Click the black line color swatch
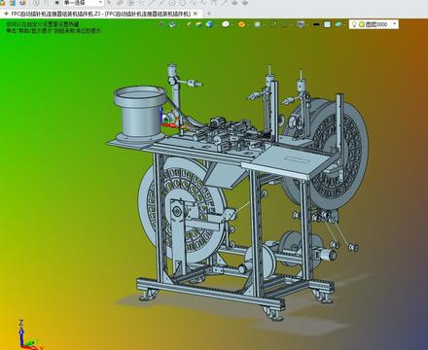Screen dimensions: 428x350 316,24
